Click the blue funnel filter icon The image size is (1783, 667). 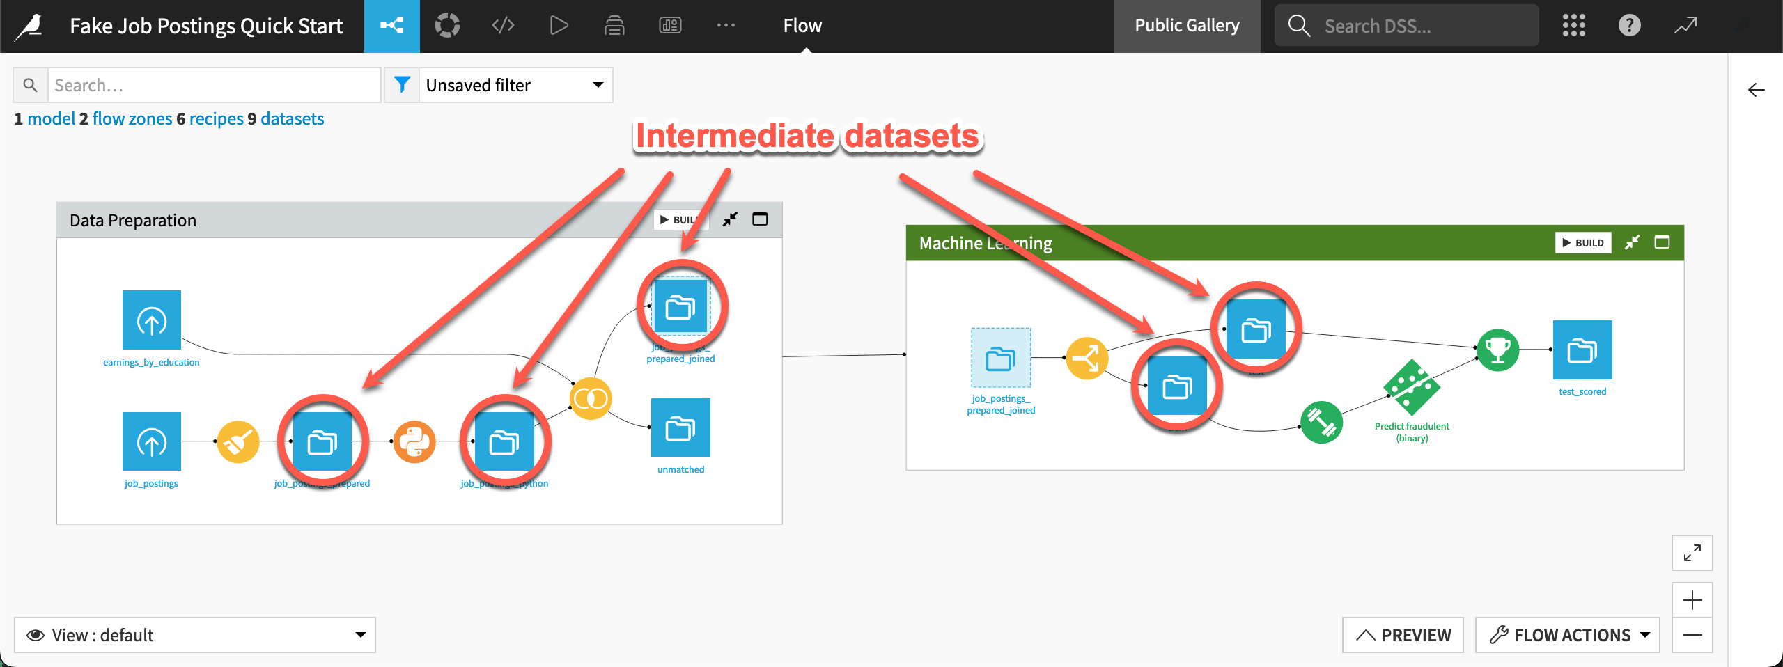pyautogui.click(x=402, y=85)
